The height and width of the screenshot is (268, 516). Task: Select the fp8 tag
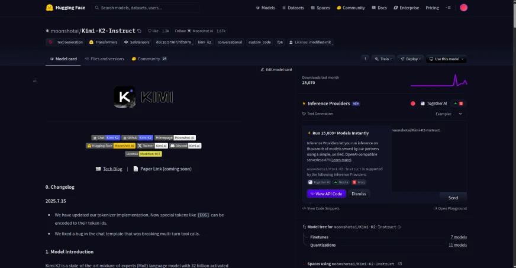280,42
